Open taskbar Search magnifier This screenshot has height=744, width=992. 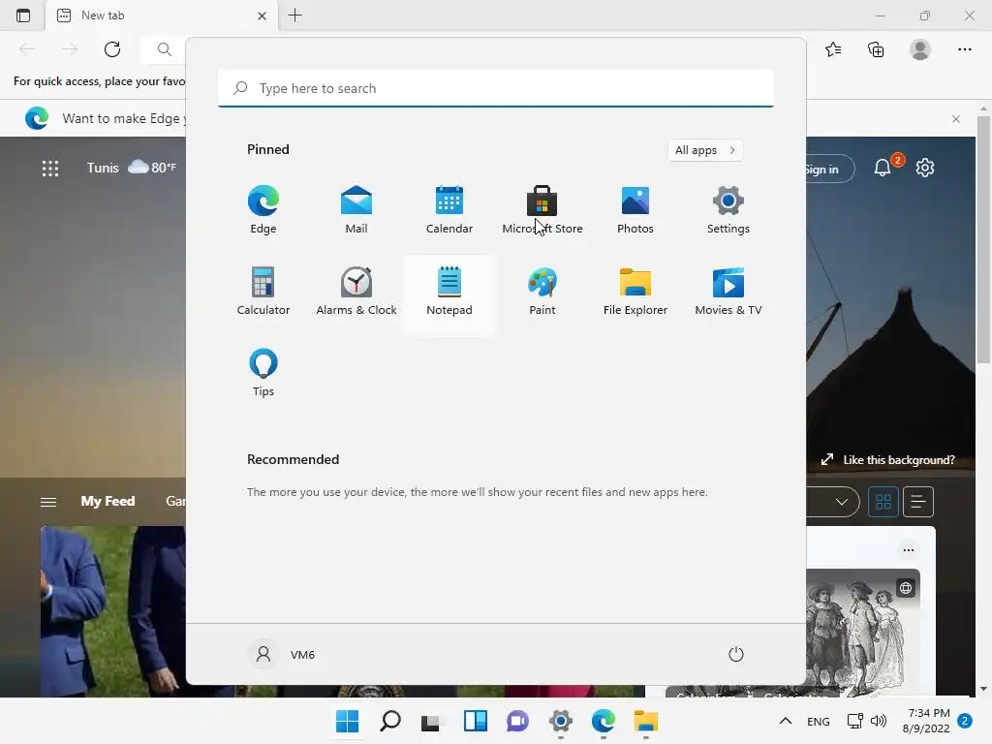tap(389, 721)
